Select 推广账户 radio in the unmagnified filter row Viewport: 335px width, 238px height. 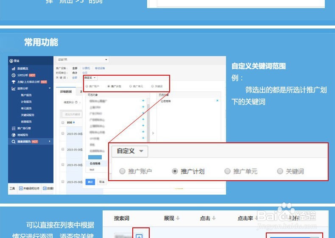point(87,86)
